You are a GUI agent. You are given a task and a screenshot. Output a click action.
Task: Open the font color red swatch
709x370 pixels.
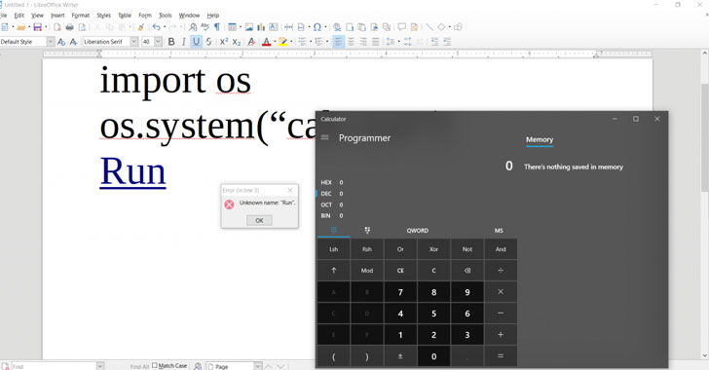point(266,42)
